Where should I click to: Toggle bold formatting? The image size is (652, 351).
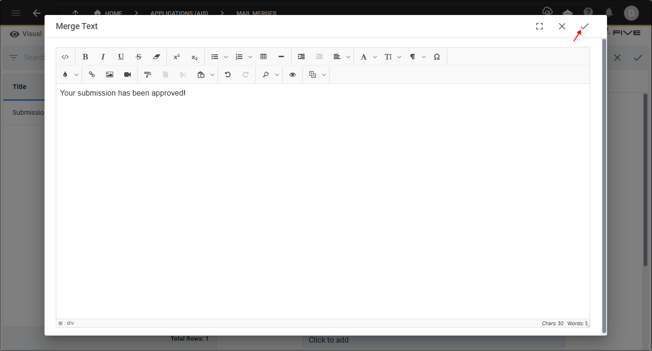(85, 57)
